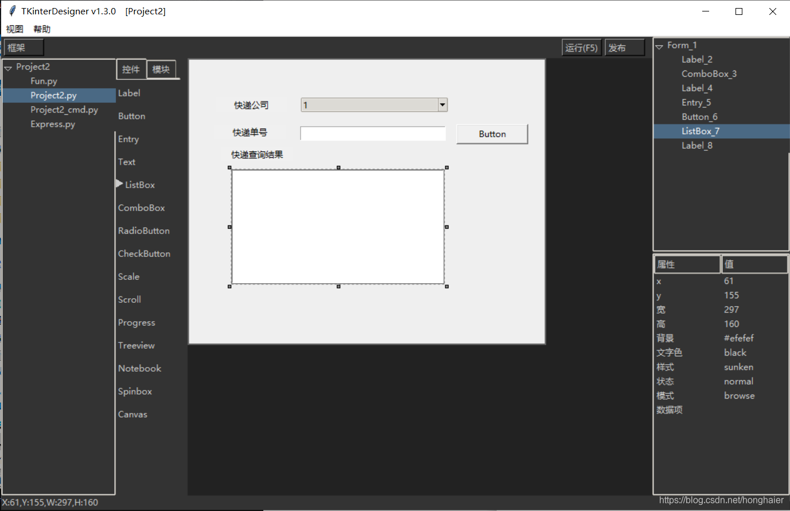Click the 背景 color value #efefef
Viewport: 790px width, 511px height.
pyautogui.click(x=739, y=338)
